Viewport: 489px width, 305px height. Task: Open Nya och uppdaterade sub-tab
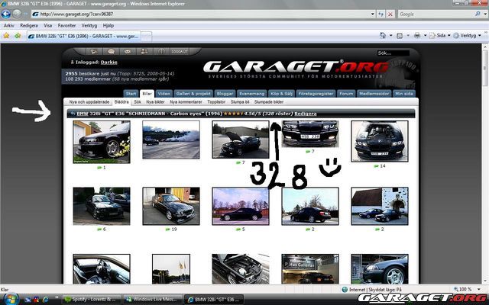pos(89,102)
